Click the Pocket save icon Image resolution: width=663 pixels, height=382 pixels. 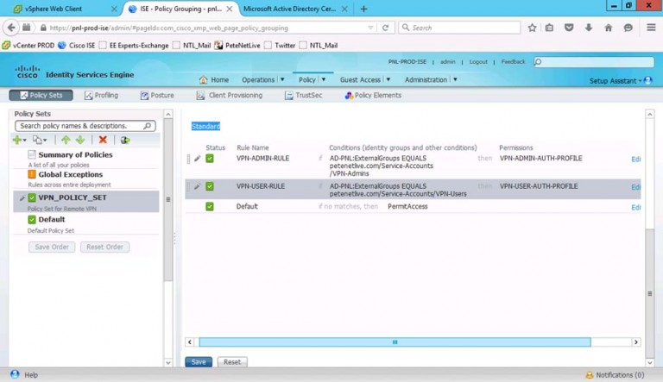click(569, 28)
